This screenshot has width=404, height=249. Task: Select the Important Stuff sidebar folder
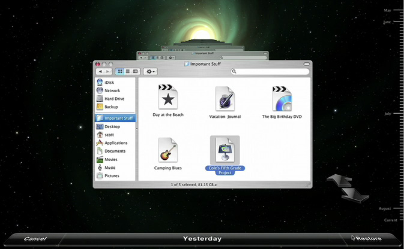118,118
